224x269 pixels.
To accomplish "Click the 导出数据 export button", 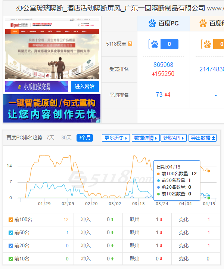I will coord(203,138).
